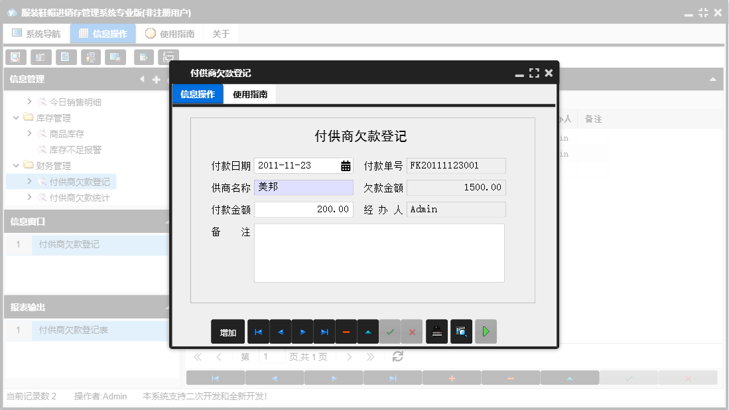Confirm changes with the green checkmark
Screen dimensions: 729x410
[390, 331]
